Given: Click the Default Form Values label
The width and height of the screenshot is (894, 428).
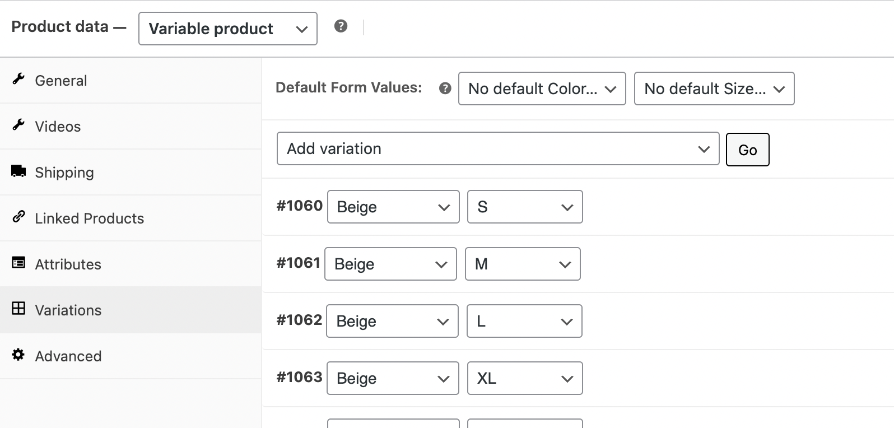Looking at the screenshot, I should click(x=348, y=87).
